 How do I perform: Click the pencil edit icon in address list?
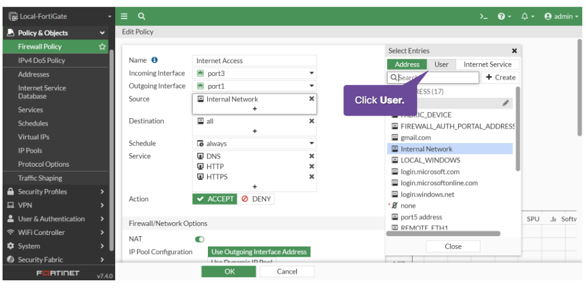(x=505, y=103)
